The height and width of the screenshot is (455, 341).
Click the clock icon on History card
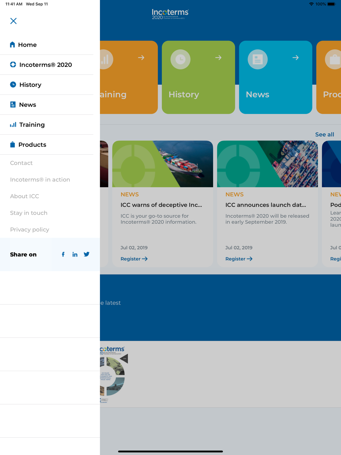point(180,59)
